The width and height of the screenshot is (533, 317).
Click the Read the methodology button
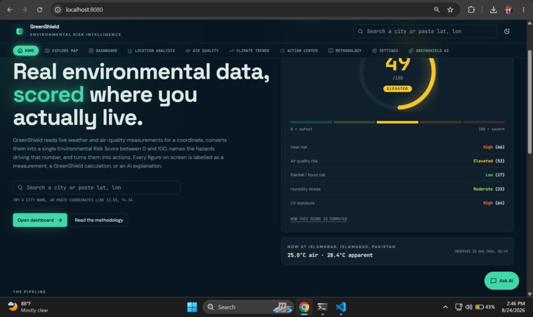point(99,220)
